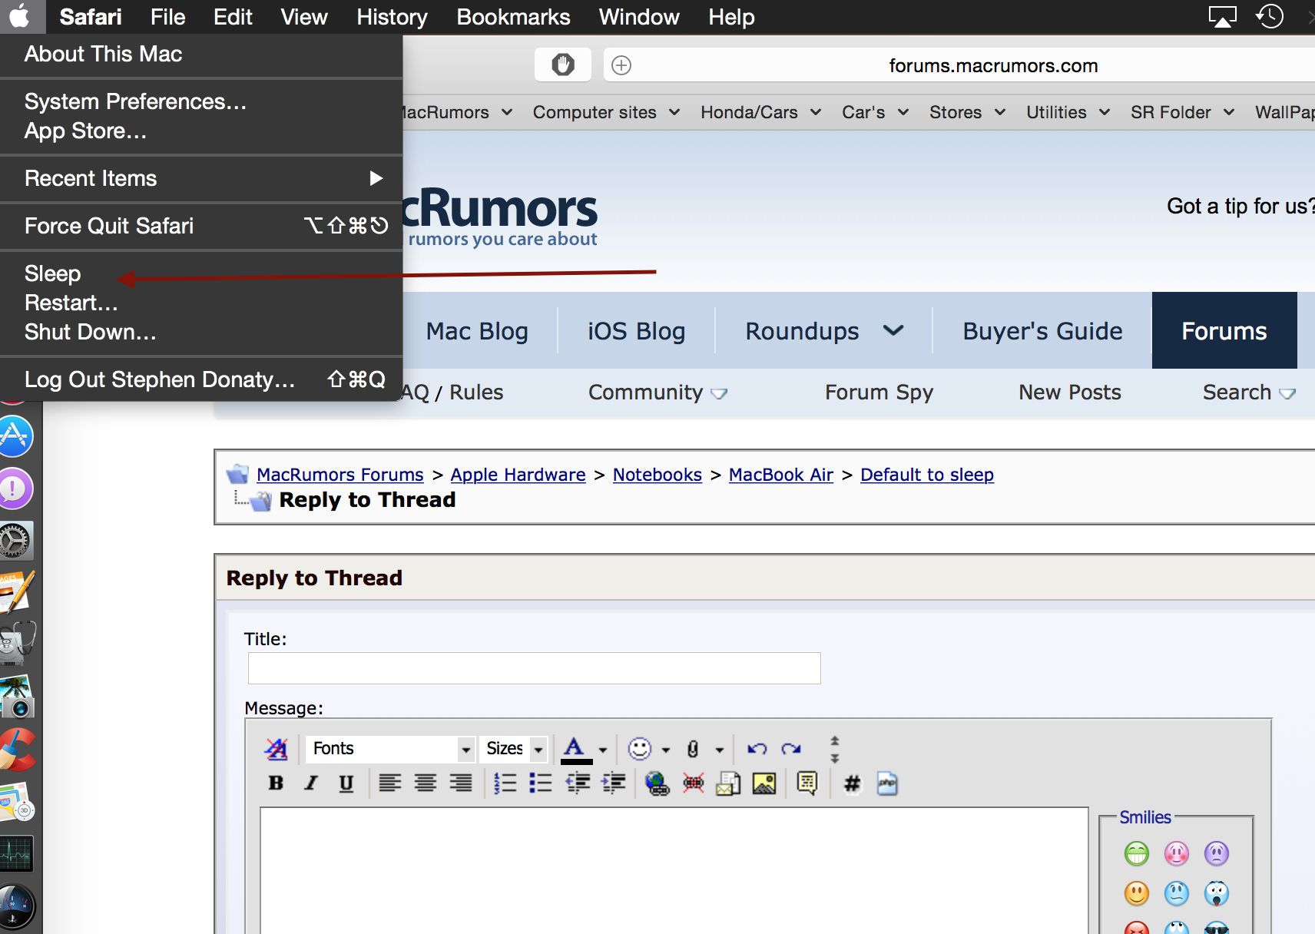The image size is (1315, 934).
Task: Insert the purple sad smilie
Action: 1217,853
